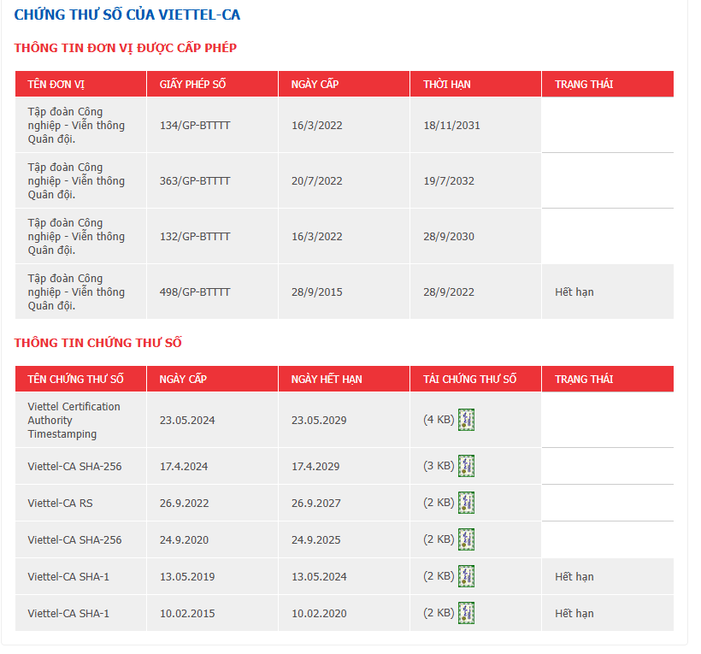
Task: Click the heading "CHỨNG THƯ SỐ CỦA VIETTEL-CA"
Action: [127, 15]
